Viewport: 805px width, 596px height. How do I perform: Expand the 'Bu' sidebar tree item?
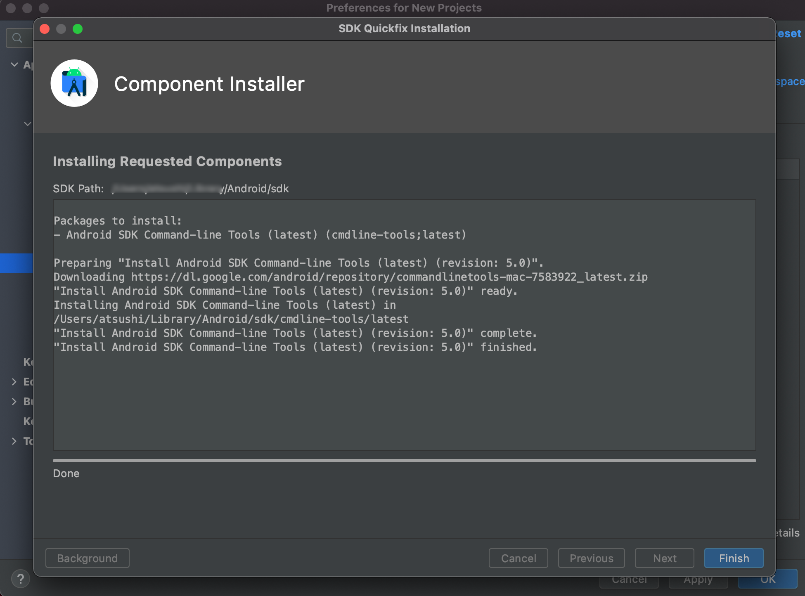click(x=14, y=402)
